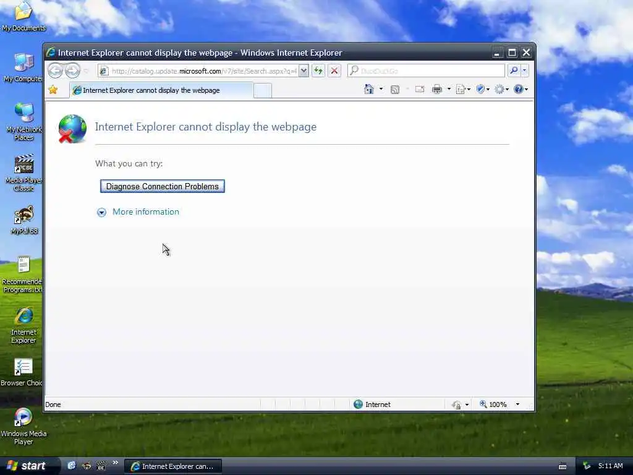
Task: Click the quick launch Media Player Classic icon
Action: [x=101, y=466]
